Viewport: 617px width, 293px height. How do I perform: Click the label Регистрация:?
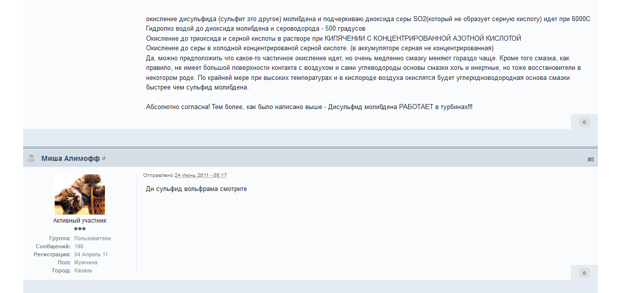(x=52, y=254)
